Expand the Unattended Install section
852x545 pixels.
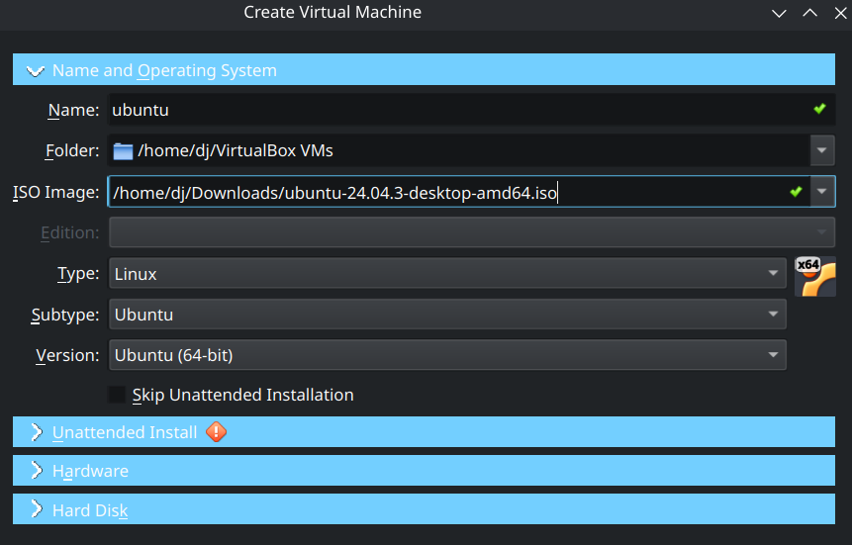click(x=424, y=432)
